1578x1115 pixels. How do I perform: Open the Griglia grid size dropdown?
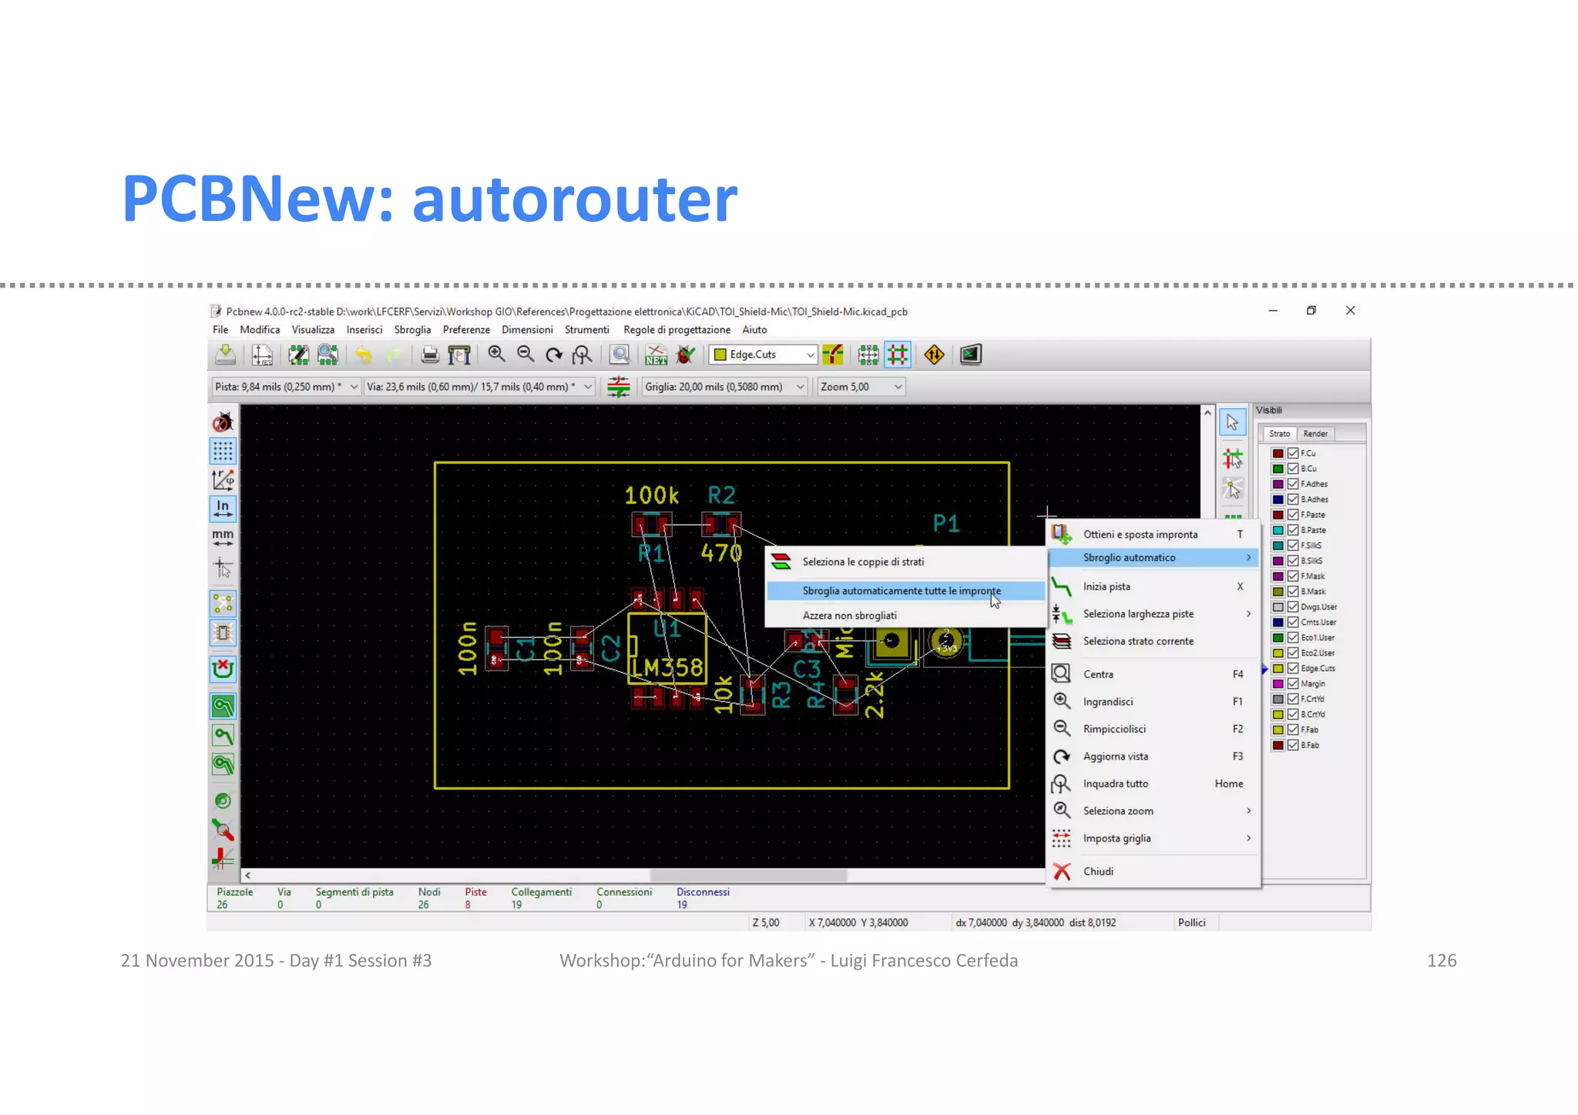(724, 387)
